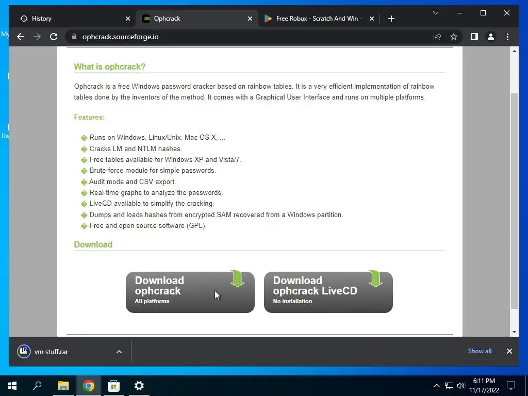Open Chrome three-dot menu
528x396 pixels.
coord(507,37)
